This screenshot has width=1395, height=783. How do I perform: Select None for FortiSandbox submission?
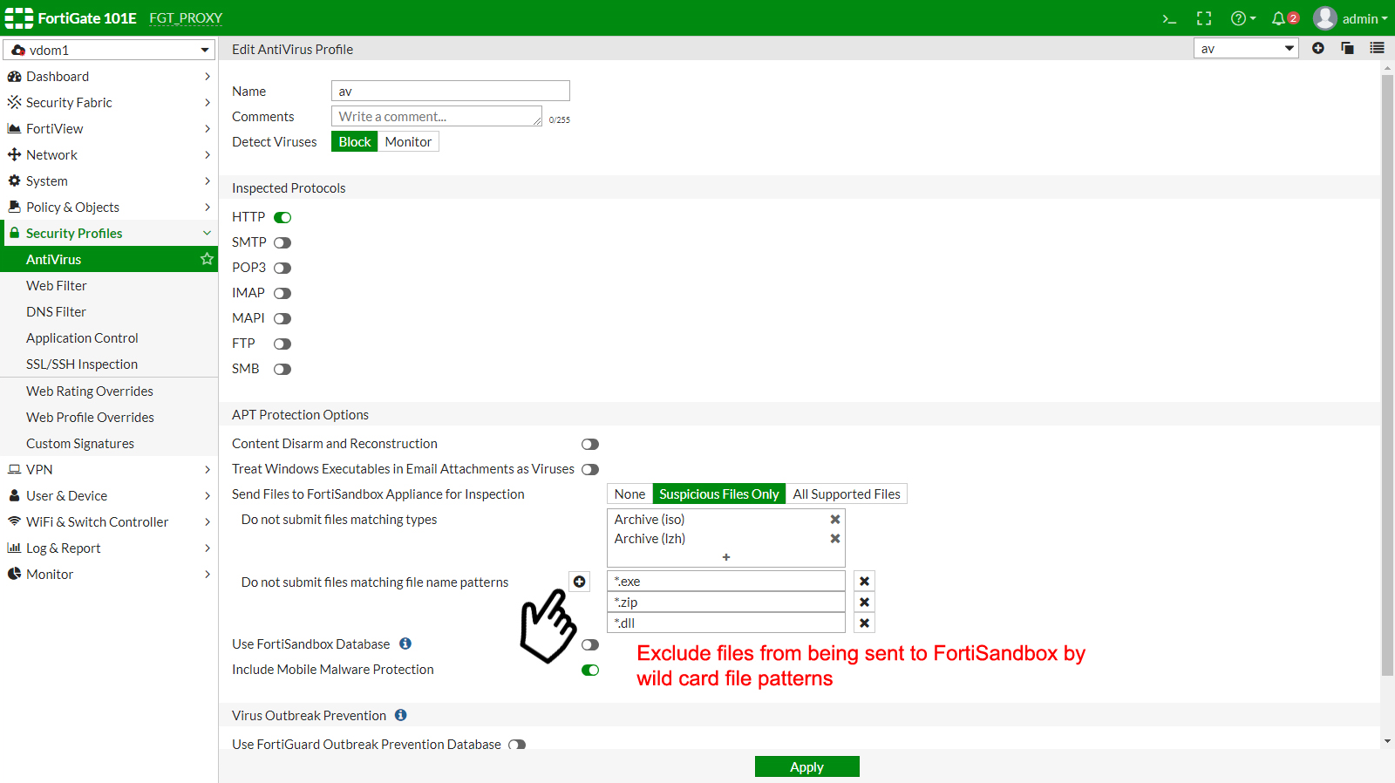629,494
